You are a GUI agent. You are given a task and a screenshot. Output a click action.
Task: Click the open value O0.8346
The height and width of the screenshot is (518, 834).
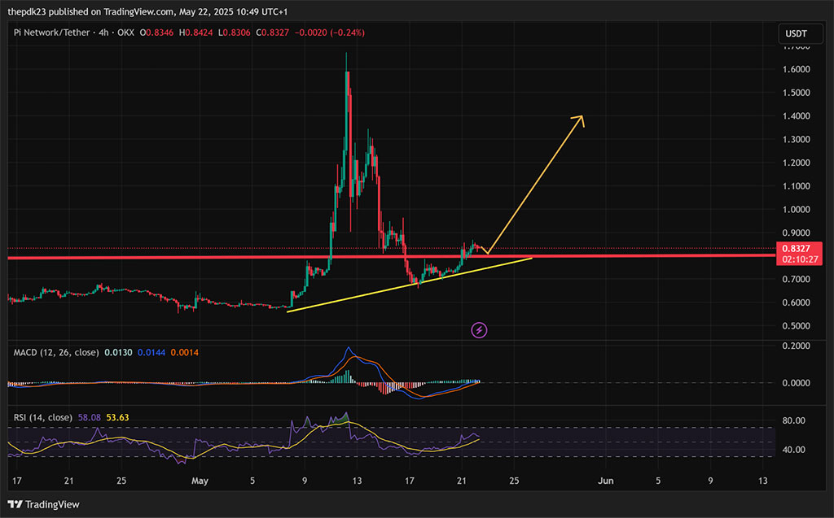coord(156,33)
